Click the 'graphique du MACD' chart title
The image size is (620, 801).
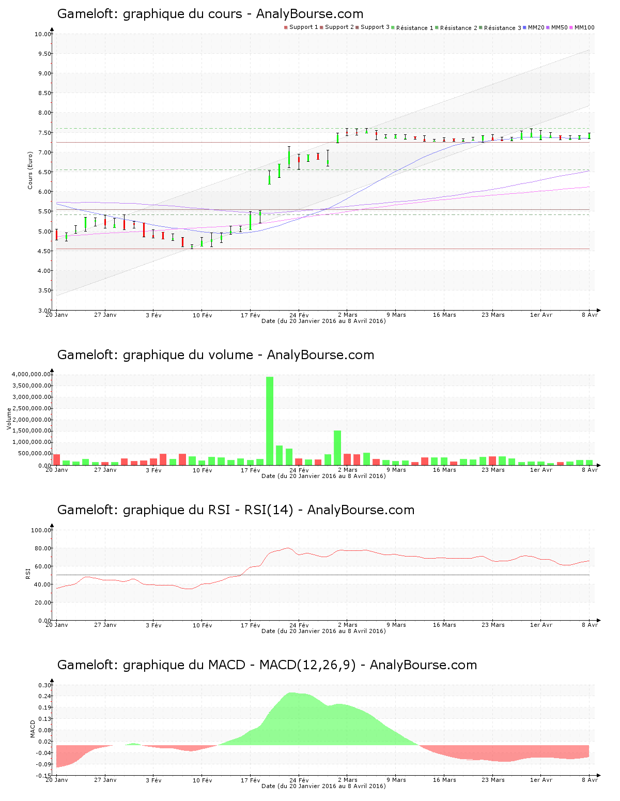[267, 665]
